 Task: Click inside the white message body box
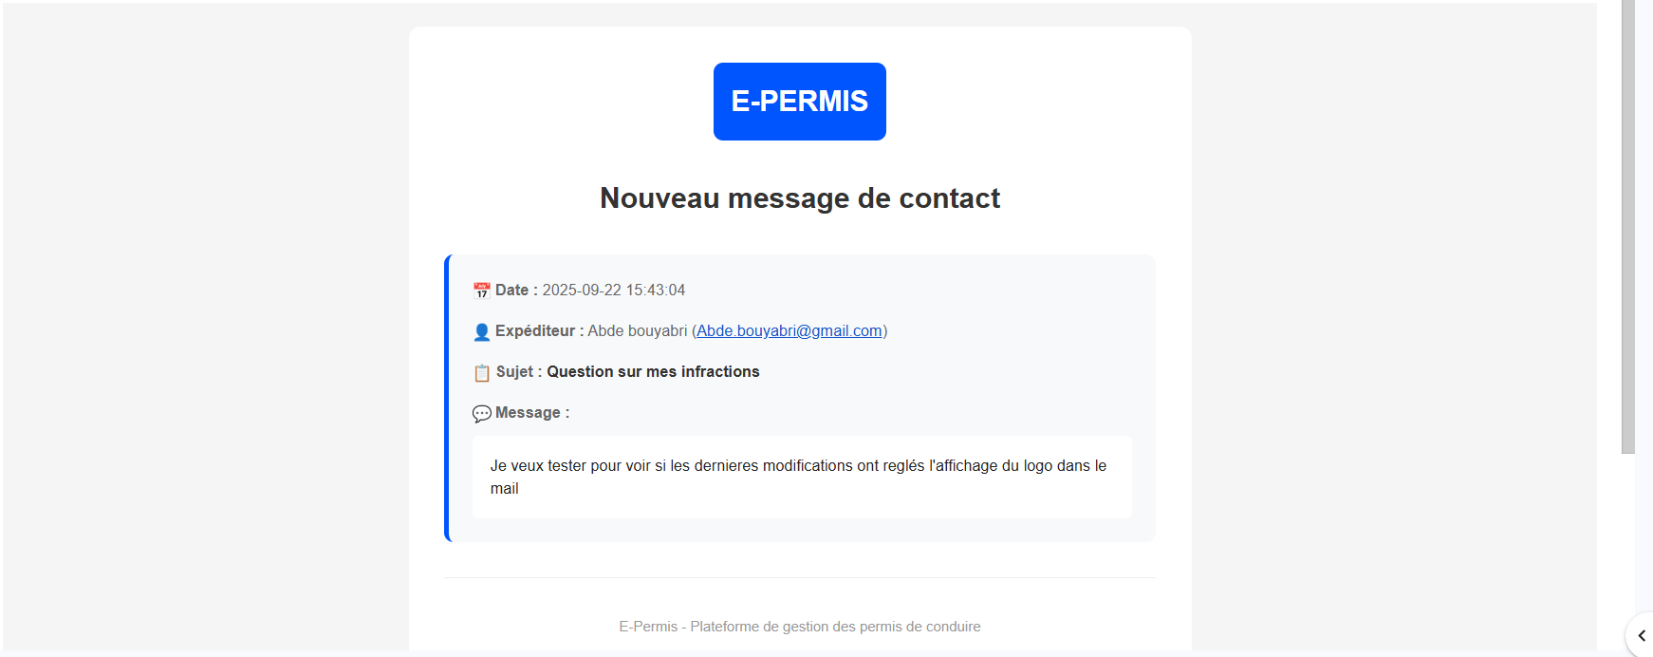[x=802, y=477]
